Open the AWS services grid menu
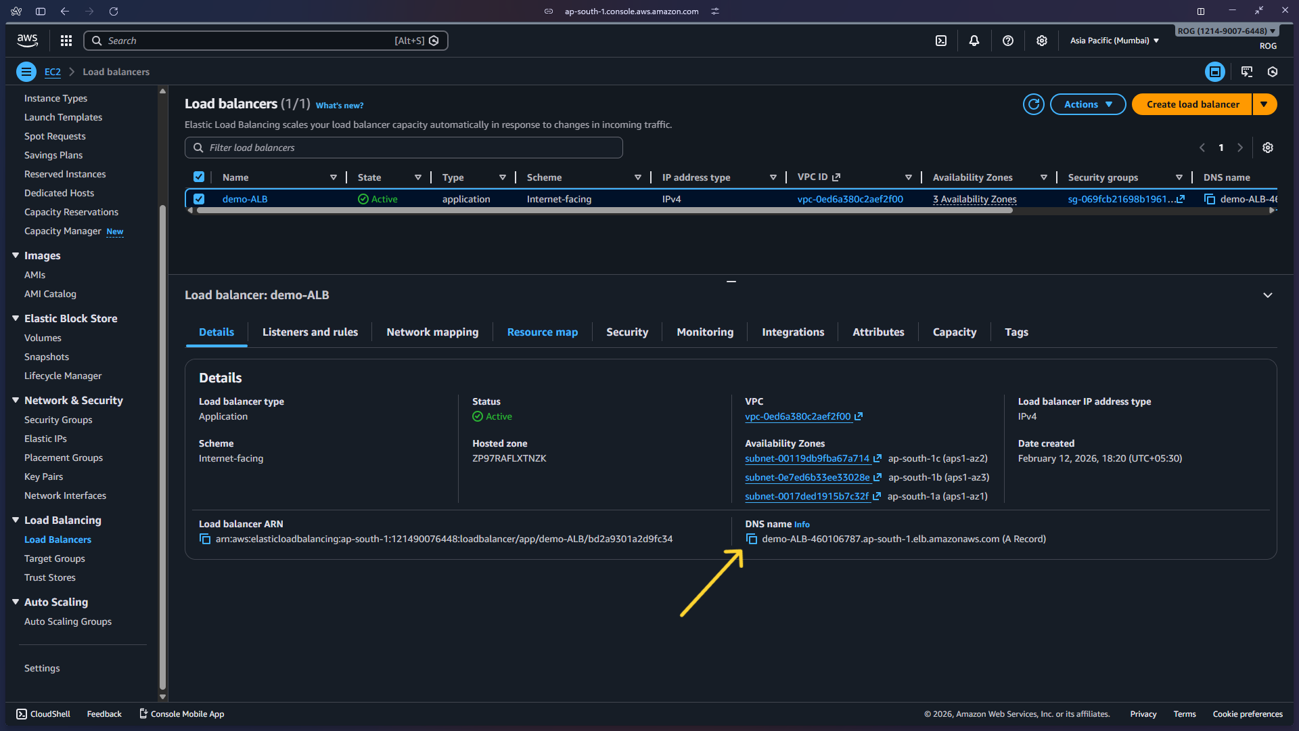Screen dimensions: 1299x731 pos(66,41)
